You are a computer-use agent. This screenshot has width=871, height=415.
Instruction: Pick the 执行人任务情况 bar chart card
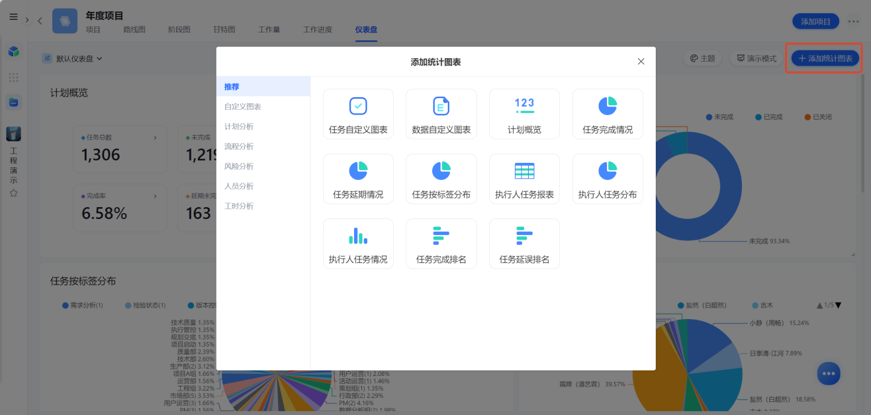click(x=358, y=244)
